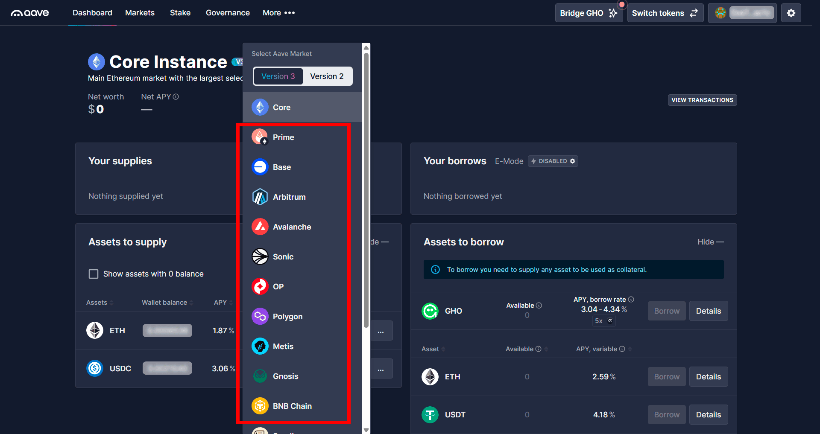The height and width of the screenshot is (434, 820).
Task: Sort borrow list by Available column
Action: tap(527, 349)
